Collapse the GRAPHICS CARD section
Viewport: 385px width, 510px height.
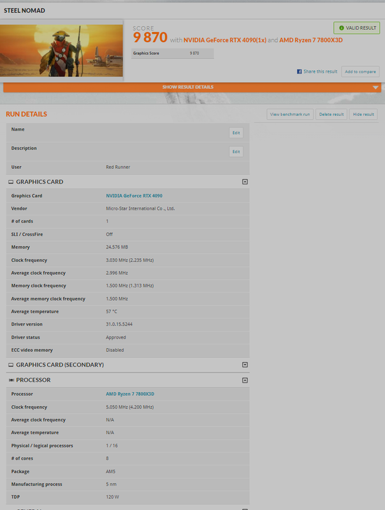[245, 182]
